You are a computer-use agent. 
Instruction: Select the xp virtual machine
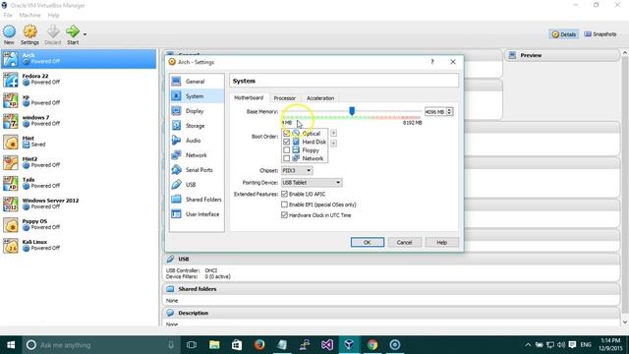pyautogui.click(x=79, y=100)
